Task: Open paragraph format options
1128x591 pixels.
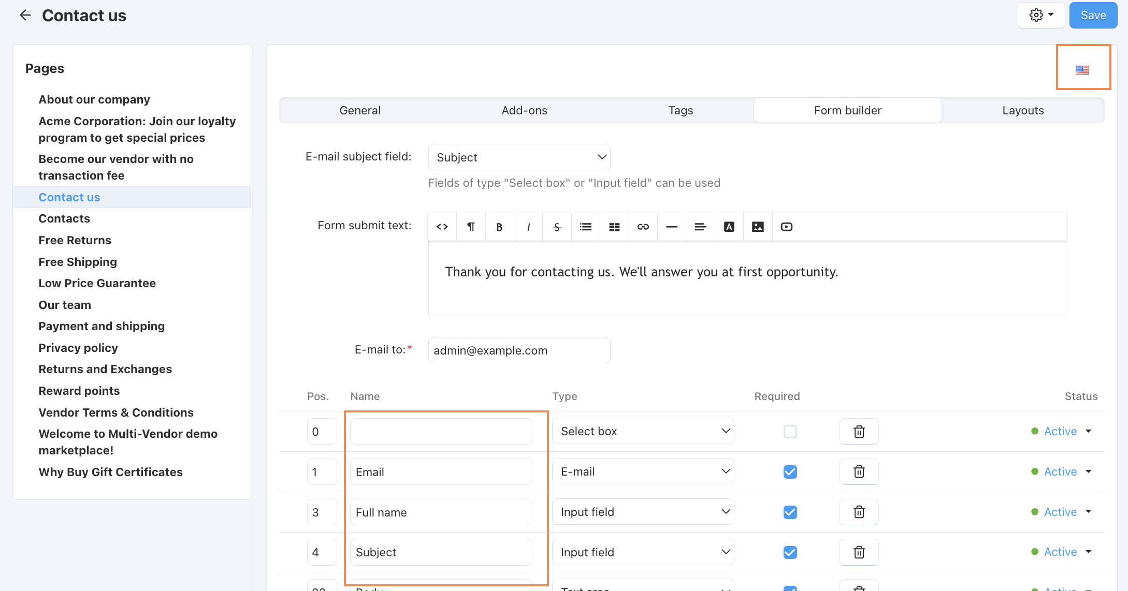Action: pyautogui.click(x=471, y=227)
